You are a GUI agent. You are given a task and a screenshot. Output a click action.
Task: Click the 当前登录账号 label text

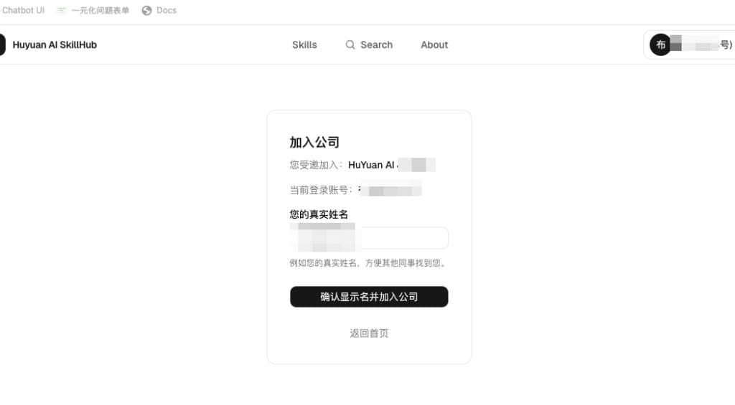[x=321, y=190]
